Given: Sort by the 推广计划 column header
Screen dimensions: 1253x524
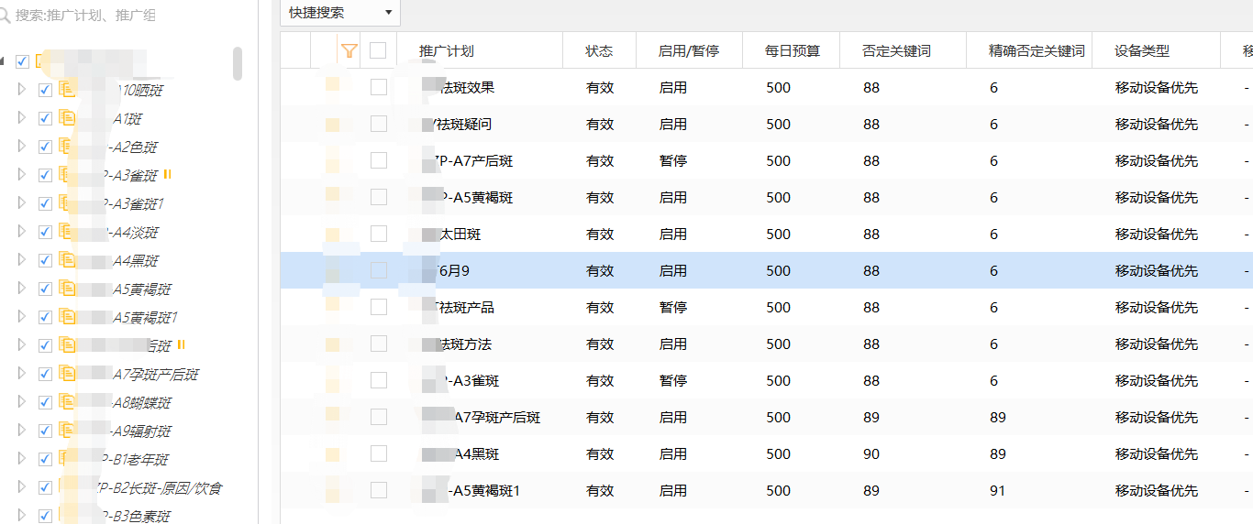Looking at the screenshot, I should tap(447, 51).
